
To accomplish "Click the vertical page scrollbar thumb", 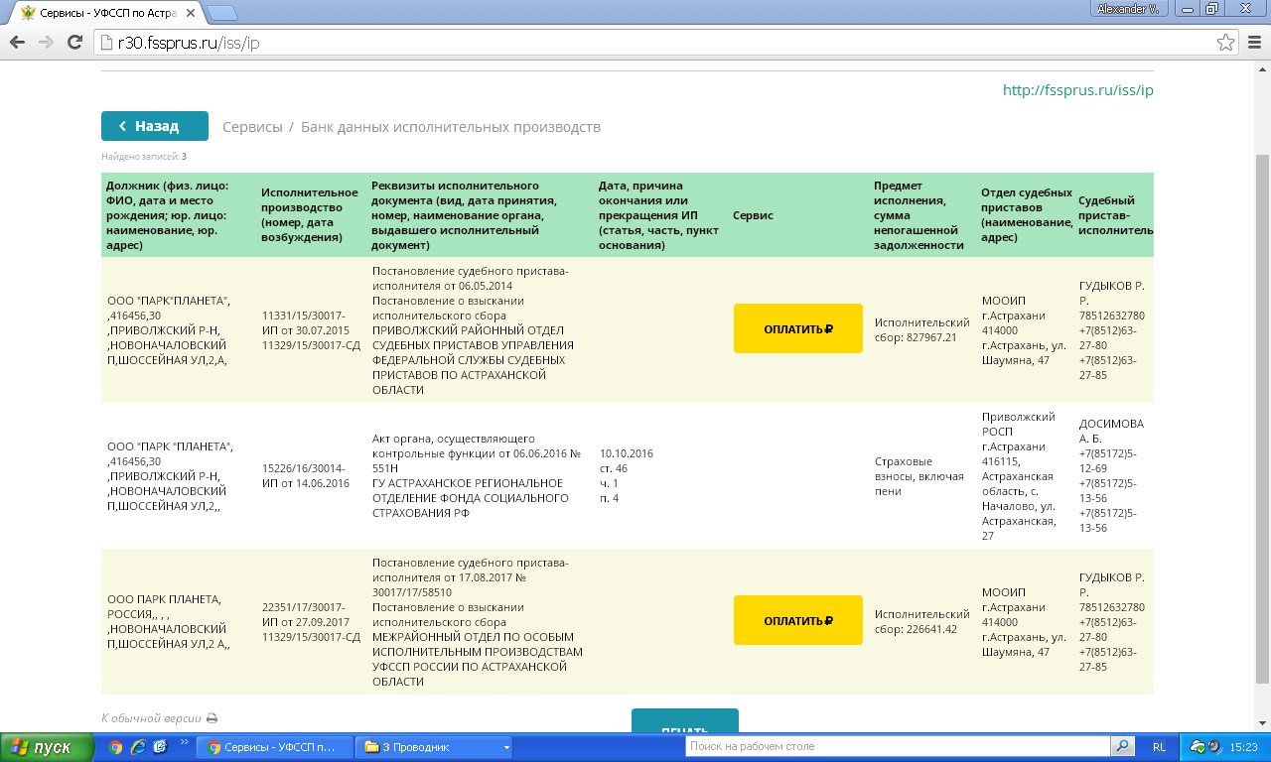I will [x=1262, y=418].
